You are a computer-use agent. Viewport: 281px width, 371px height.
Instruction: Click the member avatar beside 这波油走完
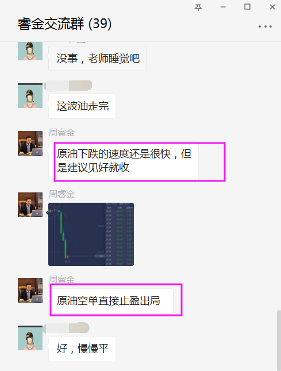(30, 95)
